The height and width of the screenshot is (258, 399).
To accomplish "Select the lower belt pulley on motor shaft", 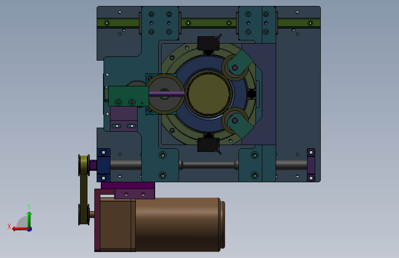I will tap(84, 214).
